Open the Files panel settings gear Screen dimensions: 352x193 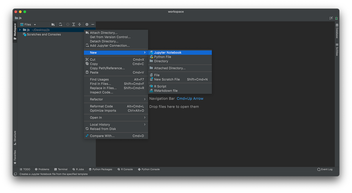pyautogui.click(x=87, y=24)
